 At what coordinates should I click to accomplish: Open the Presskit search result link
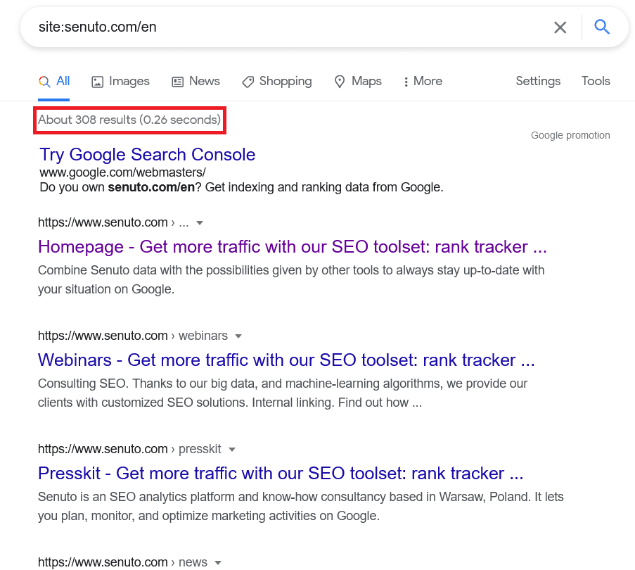coord(281,473)
